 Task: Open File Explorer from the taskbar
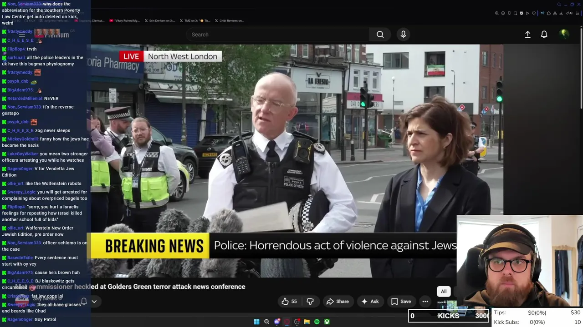coord(307,322)
